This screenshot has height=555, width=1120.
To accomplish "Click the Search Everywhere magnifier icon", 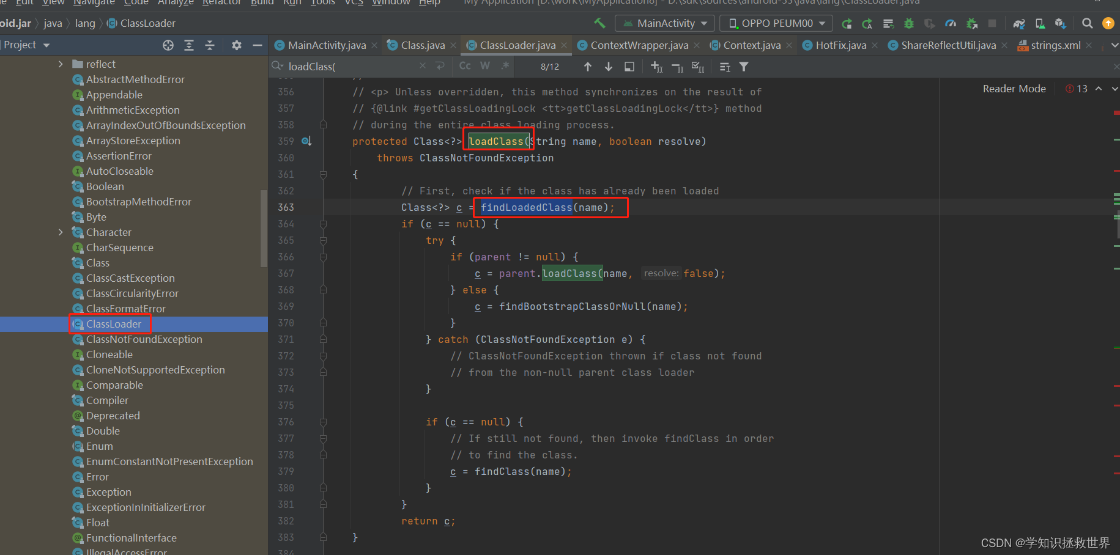I will pos(1087,23).
